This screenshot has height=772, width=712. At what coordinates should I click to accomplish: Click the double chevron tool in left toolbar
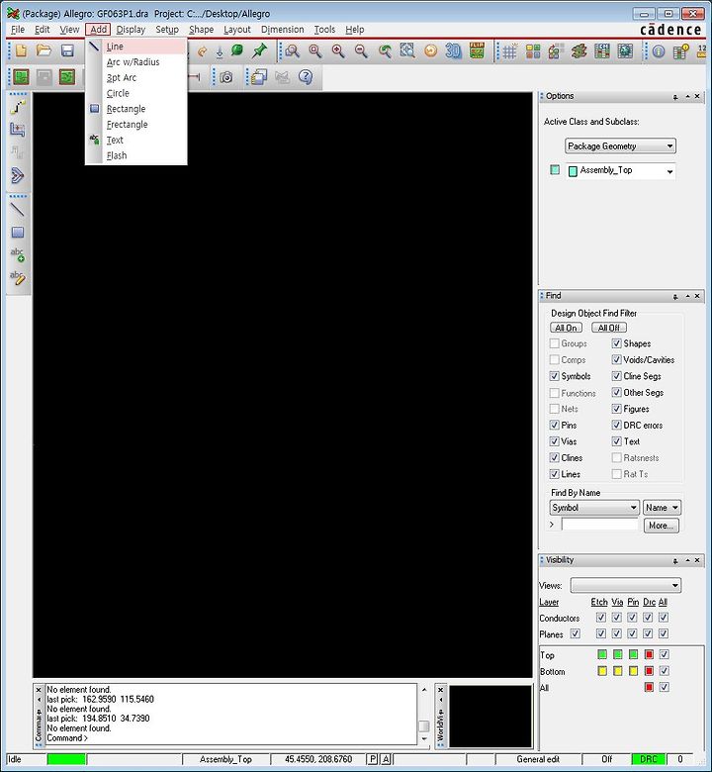click(x=17, y=175)
